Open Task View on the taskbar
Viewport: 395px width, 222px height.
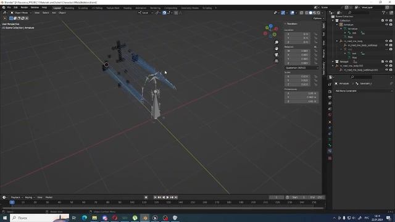point(74,218)
